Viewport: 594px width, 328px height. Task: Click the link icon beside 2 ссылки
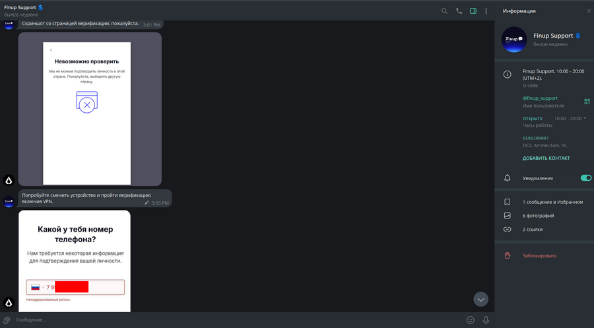(x=508, y=230)
